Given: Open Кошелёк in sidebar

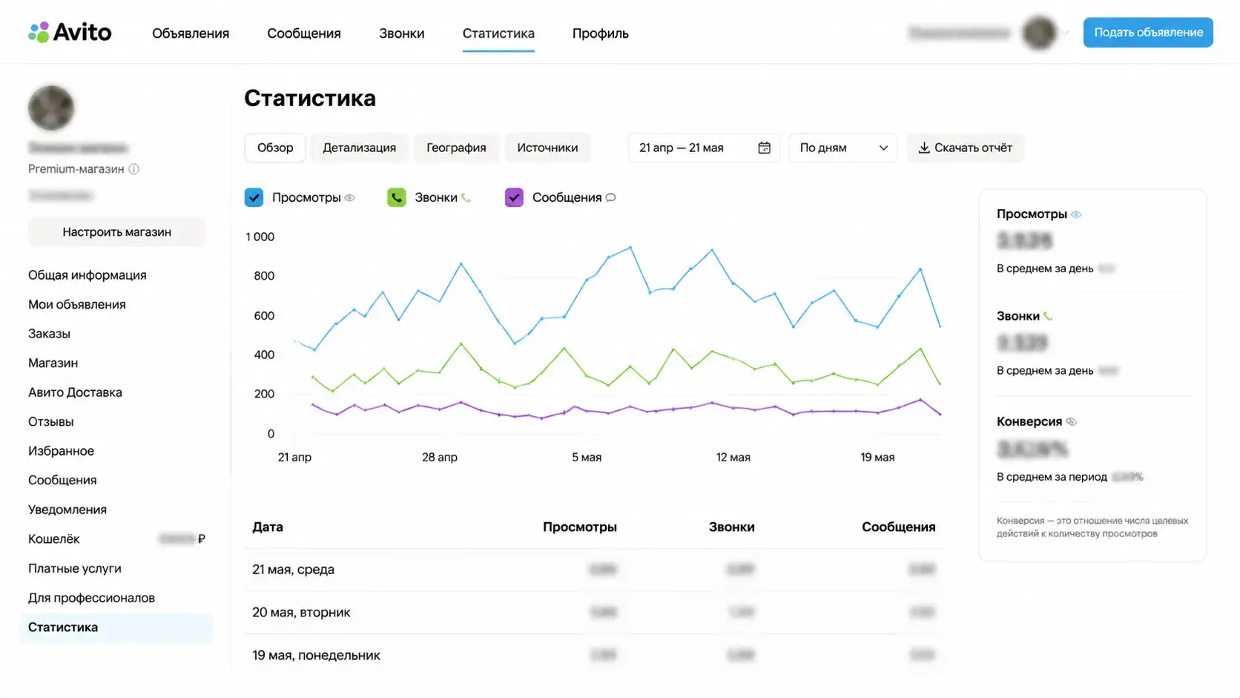Looking at the screenshot, I should 53,539.
